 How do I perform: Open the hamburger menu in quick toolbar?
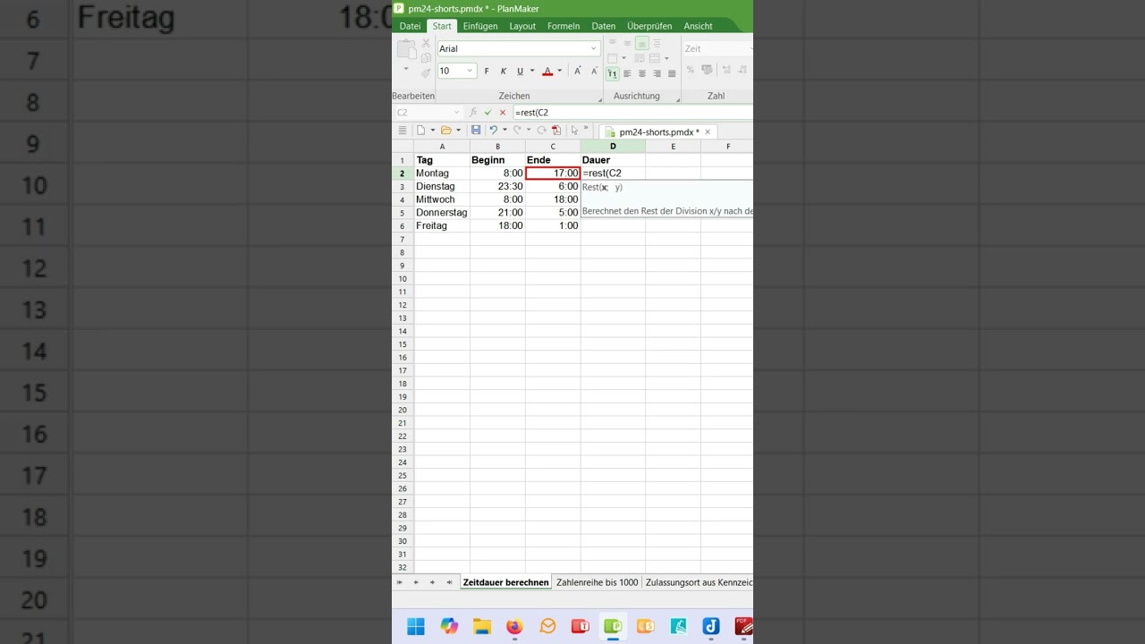(x=403, y=130)
